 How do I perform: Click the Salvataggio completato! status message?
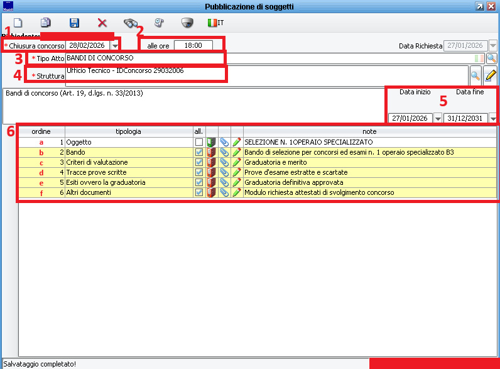pos(40,364)
